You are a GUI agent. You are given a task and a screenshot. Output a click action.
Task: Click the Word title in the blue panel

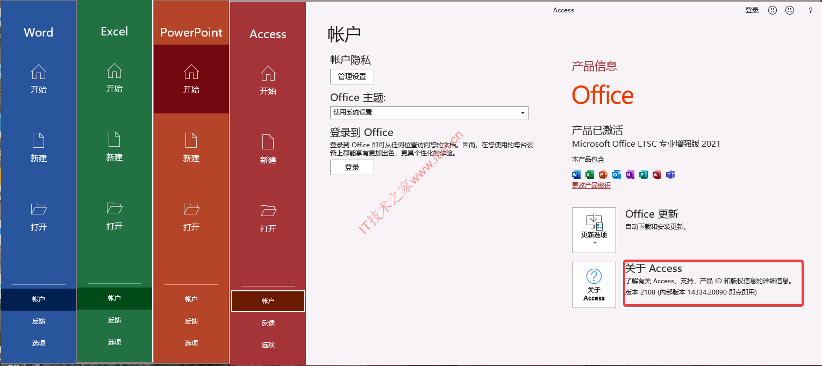[x=39, y=32]
